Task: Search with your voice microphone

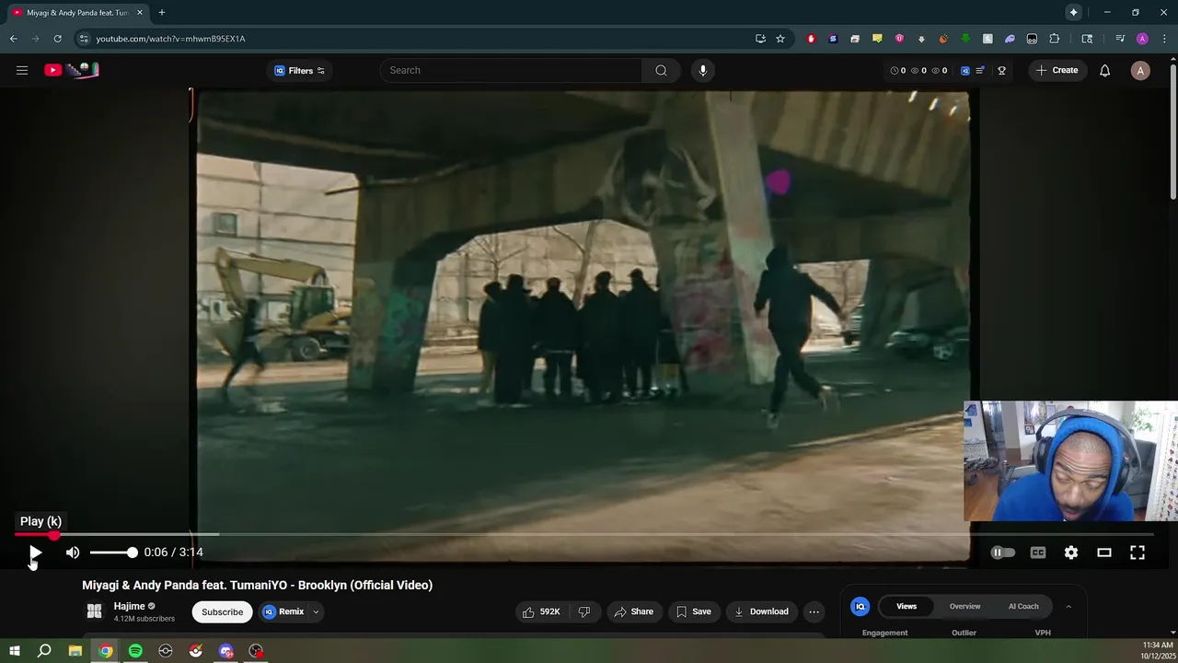Action: coord(703,70)
